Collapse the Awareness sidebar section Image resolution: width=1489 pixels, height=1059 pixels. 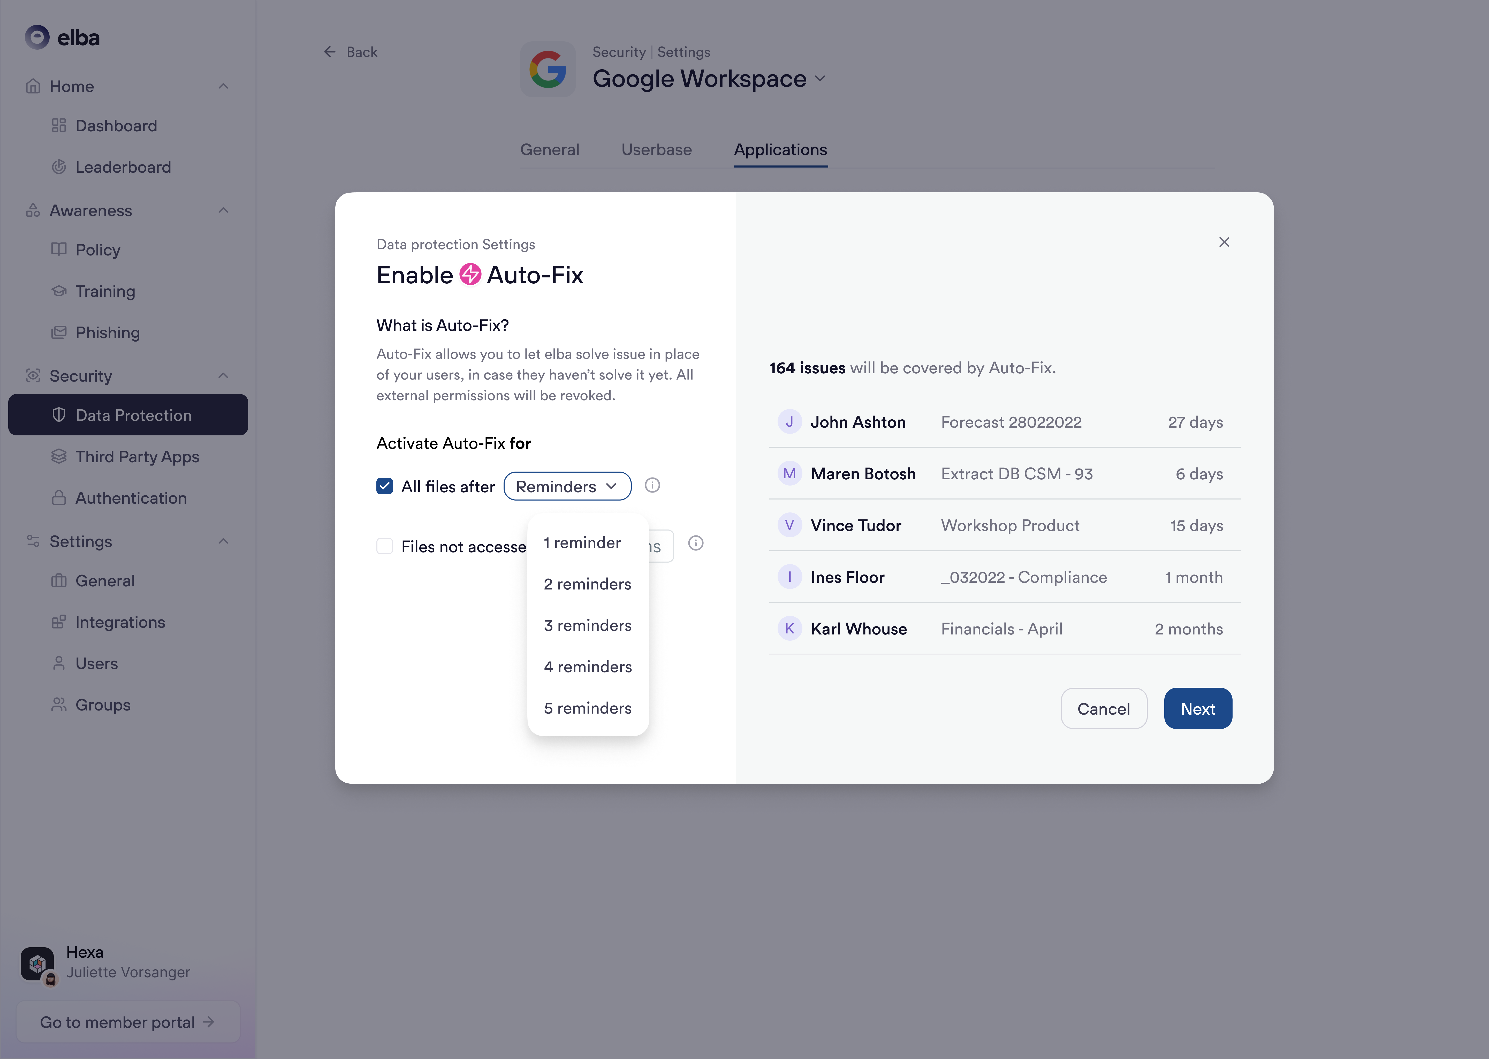223,210
